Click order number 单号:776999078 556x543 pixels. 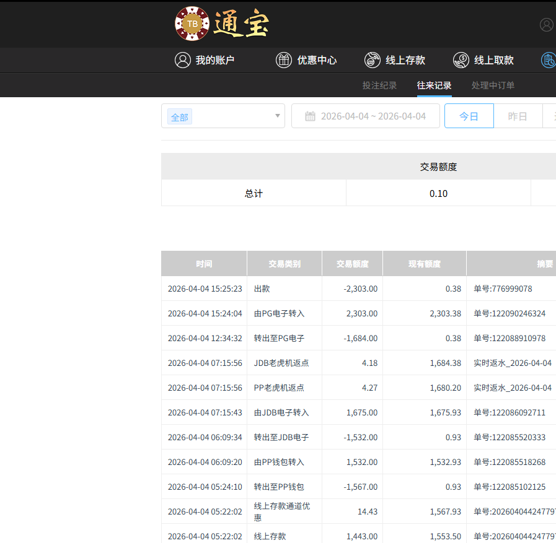tap(503, 289)
